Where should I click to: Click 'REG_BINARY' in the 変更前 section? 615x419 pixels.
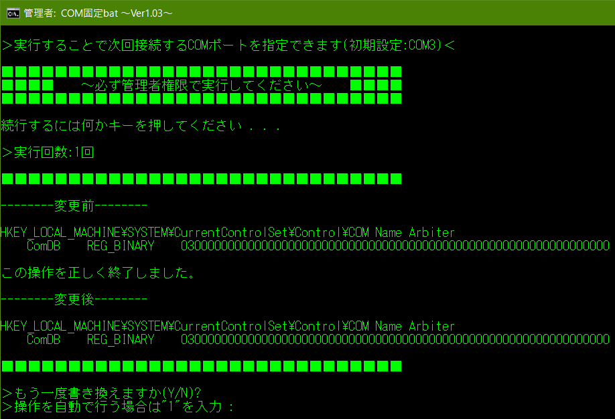coord(121,246)
